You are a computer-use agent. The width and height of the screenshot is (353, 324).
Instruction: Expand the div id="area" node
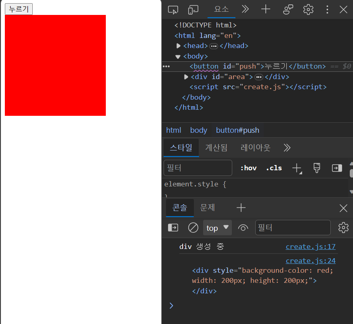click(x=186, y=77)
